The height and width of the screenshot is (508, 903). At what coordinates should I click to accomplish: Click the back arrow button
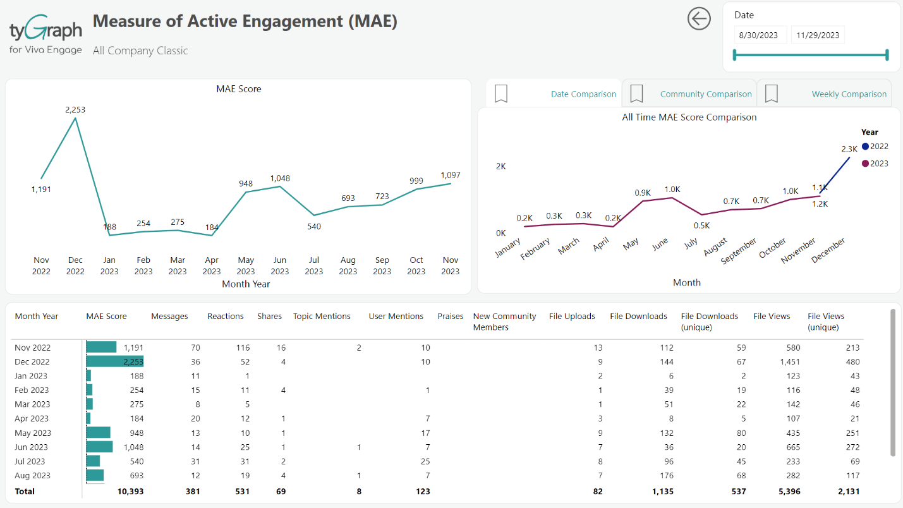699,19
